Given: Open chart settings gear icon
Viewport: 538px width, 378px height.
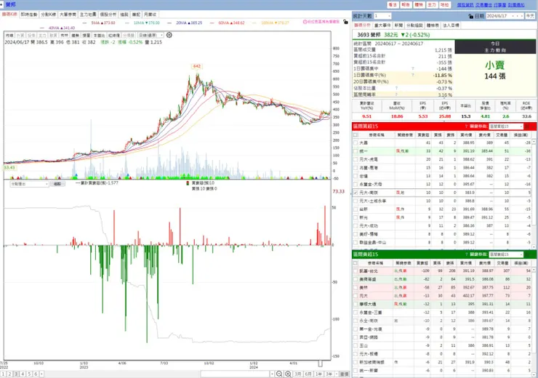Looking at the screenshot, I should click(169, 35).
